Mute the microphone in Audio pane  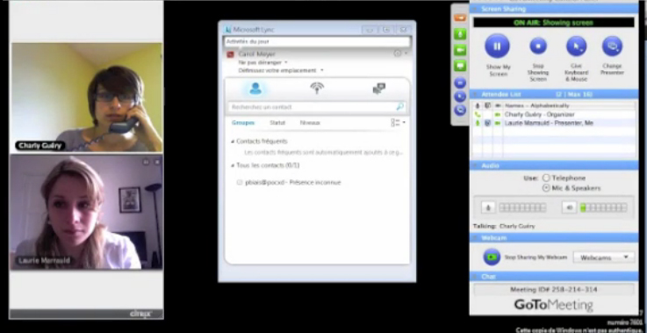pyautogui.click(x=488, y=207)
